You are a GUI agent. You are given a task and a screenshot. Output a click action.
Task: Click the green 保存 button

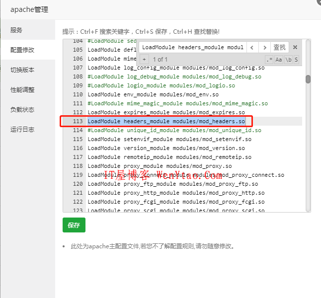pyautogui.click(x=74, y=225)
